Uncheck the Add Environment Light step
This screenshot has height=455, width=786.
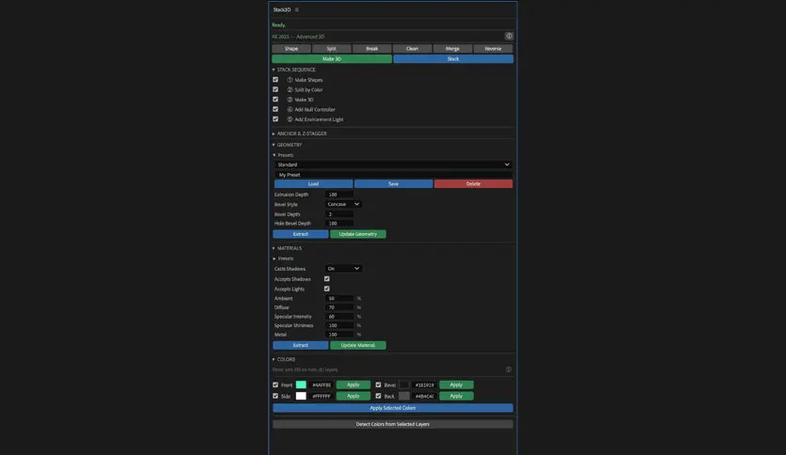(x=275, y=119)
